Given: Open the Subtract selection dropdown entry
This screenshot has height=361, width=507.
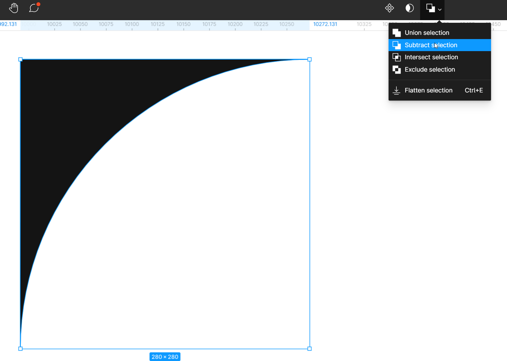Looking at the screenshot, I should click(431, 45).
